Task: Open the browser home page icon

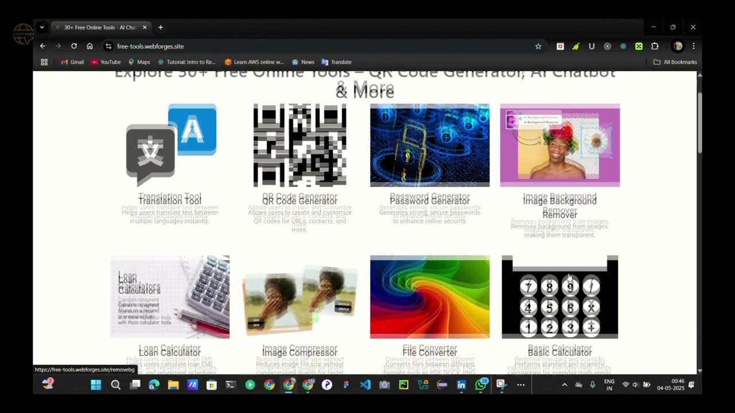Action: [90, 46]
